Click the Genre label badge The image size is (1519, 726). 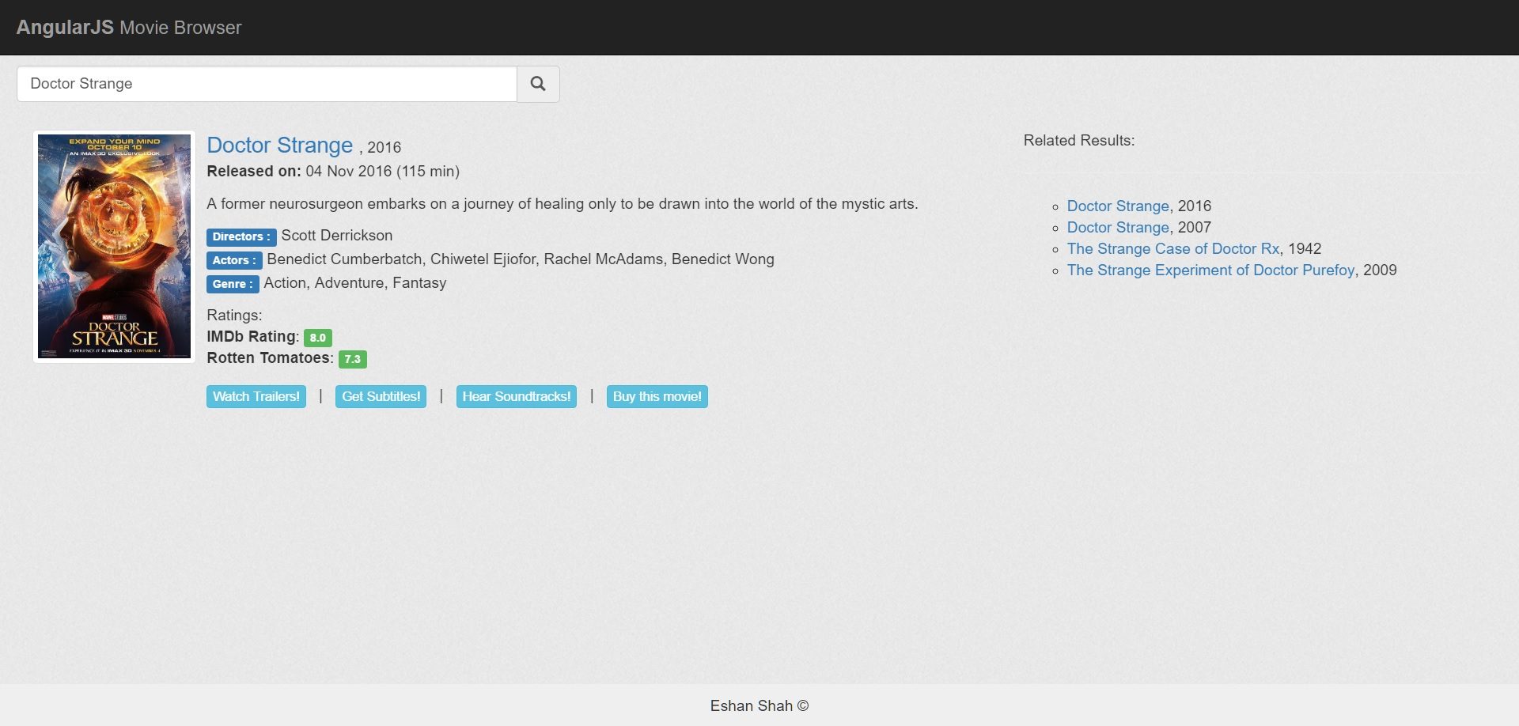pyautogui.click(x=233, y=285)
